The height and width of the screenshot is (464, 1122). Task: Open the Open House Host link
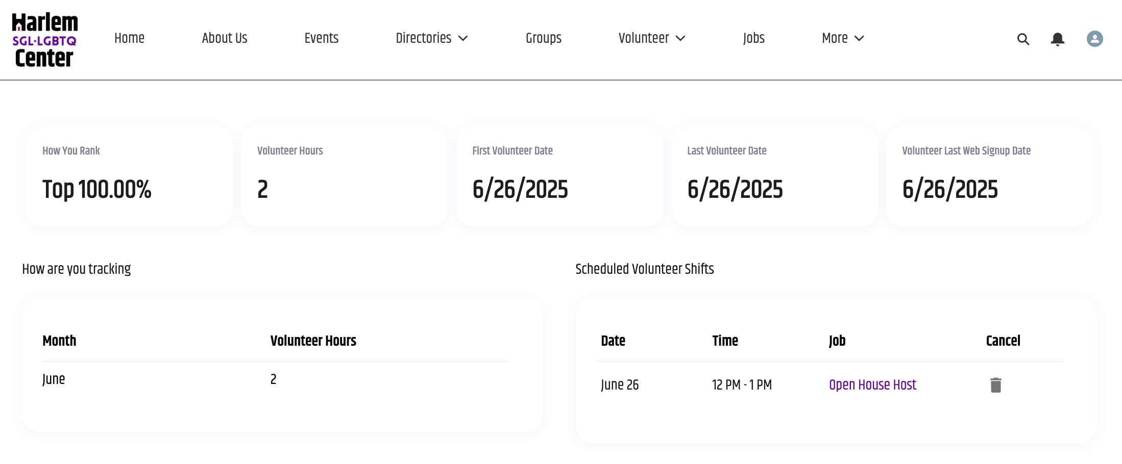click(x=872, y=385)
